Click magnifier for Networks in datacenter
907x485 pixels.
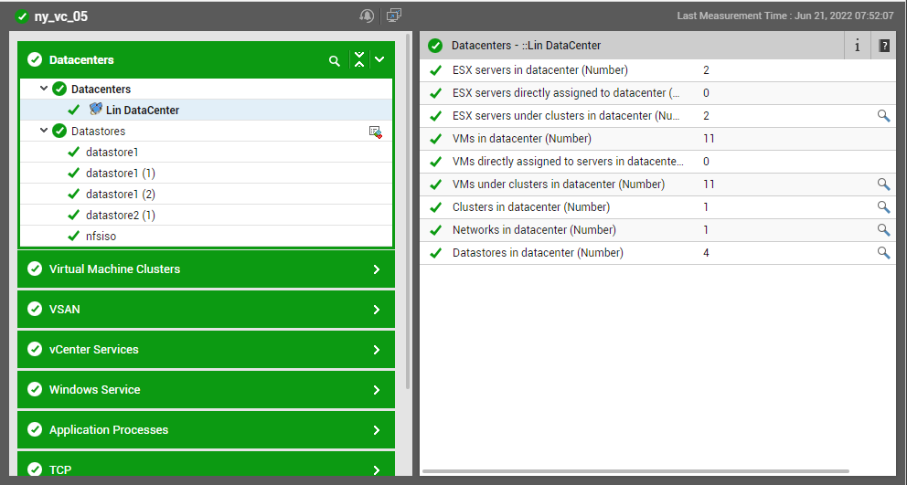[x=883, y=230]
